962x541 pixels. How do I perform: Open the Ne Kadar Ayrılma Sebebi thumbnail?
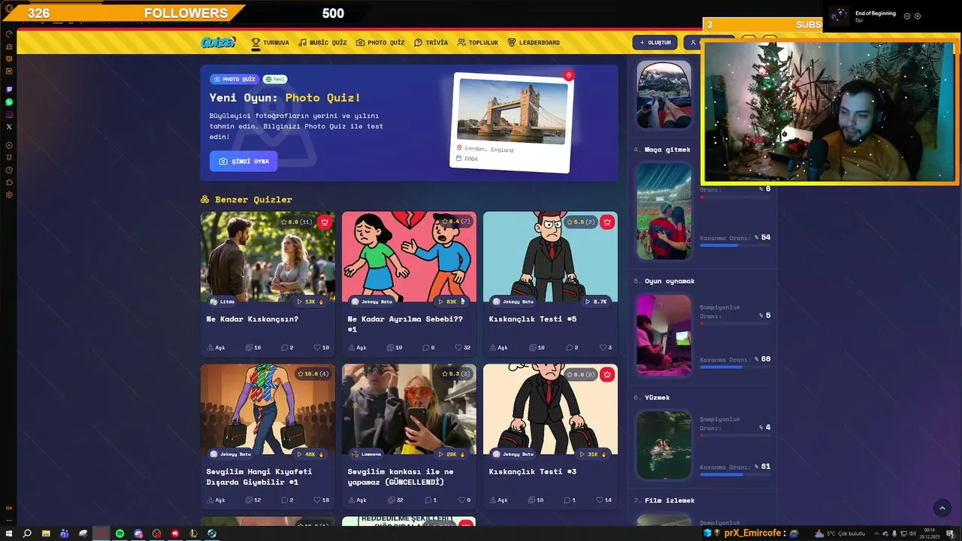click(x=409, y=255)
